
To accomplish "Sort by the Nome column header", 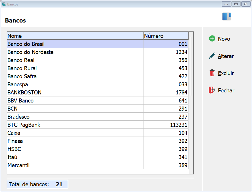I will pyautogui.click(x=75, y=36).
